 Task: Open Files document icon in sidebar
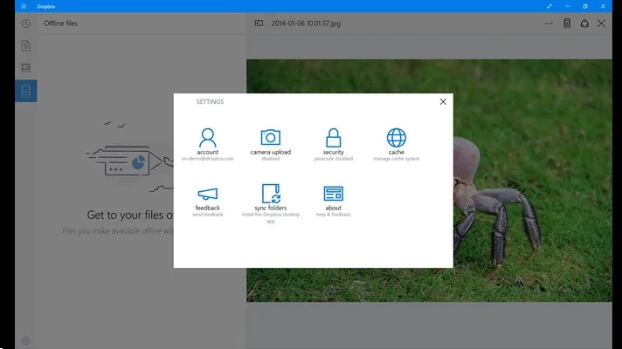26,45
